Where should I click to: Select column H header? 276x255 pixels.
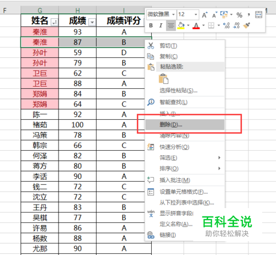(x=77, y=10)
